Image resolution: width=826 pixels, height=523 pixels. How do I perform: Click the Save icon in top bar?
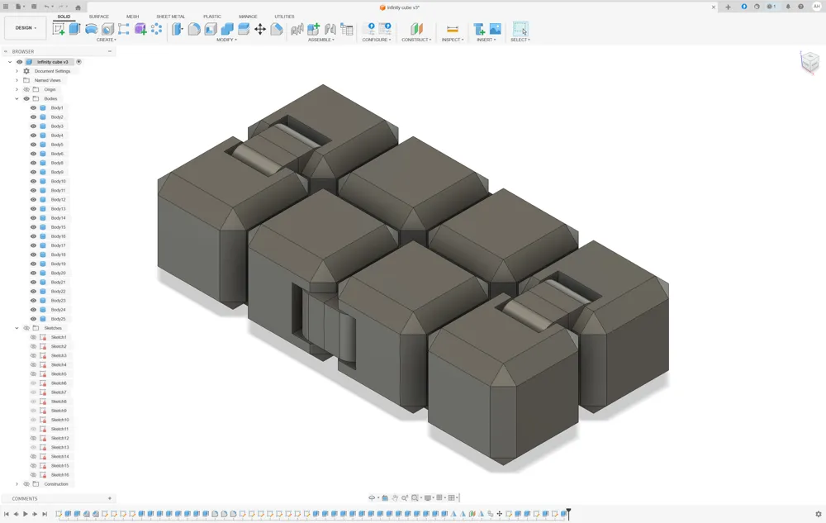click(x=34, y=7)
